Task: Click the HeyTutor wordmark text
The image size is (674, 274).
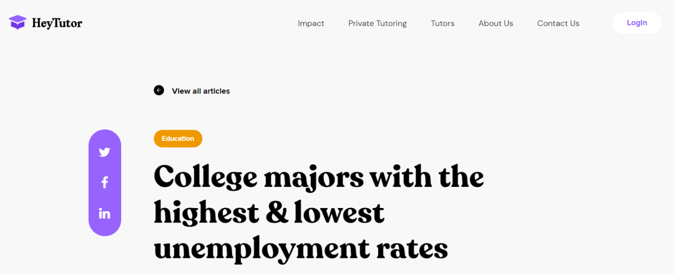Action: coord(57,24)
